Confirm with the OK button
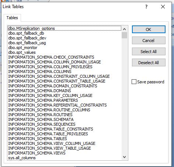Viewport: 174px width, 167px height. tap(149, 29)
